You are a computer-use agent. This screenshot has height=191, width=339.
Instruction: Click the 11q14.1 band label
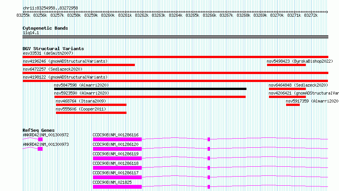tap(31, 33)
